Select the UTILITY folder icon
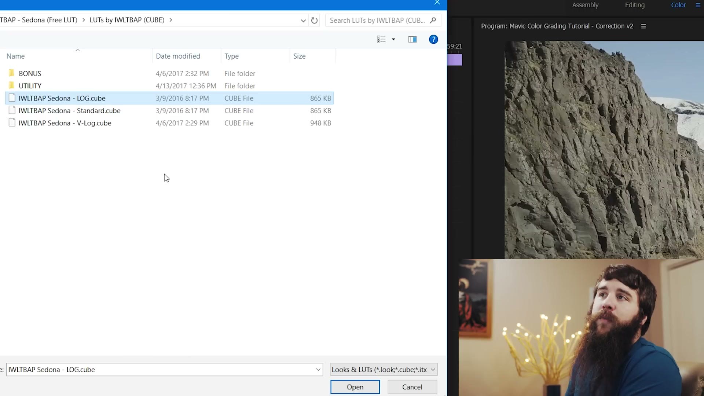 12,85
